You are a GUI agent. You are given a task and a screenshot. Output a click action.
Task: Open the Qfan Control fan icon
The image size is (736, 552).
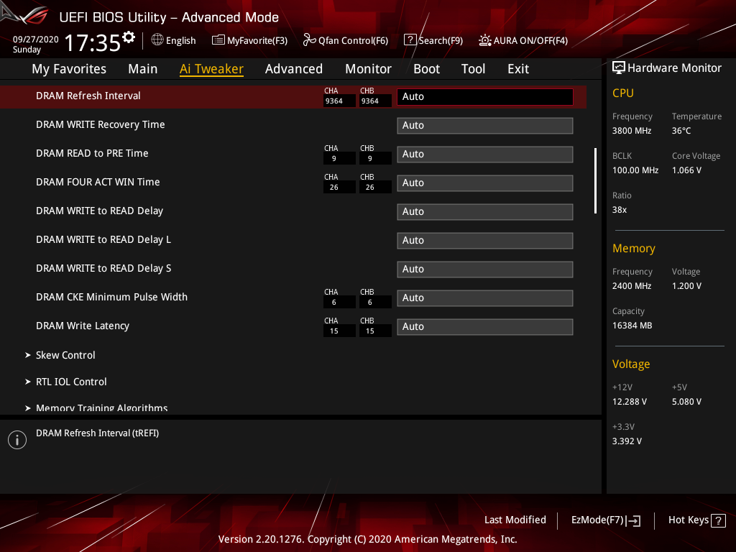[x=309, y=40]
